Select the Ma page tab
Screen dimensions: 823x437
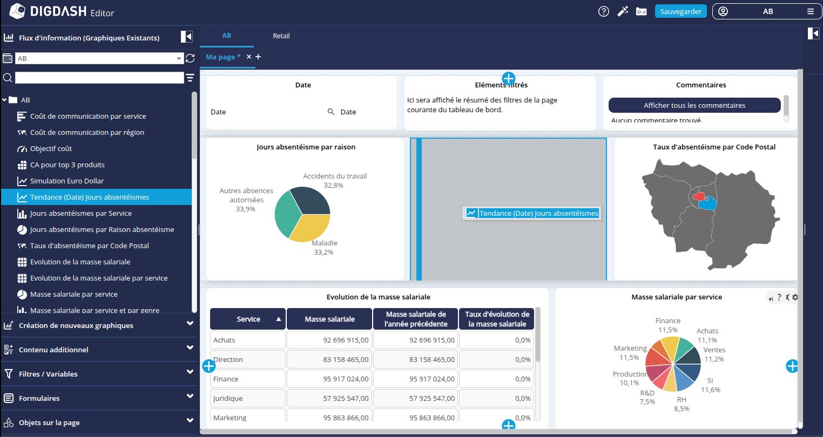[223, 57]
